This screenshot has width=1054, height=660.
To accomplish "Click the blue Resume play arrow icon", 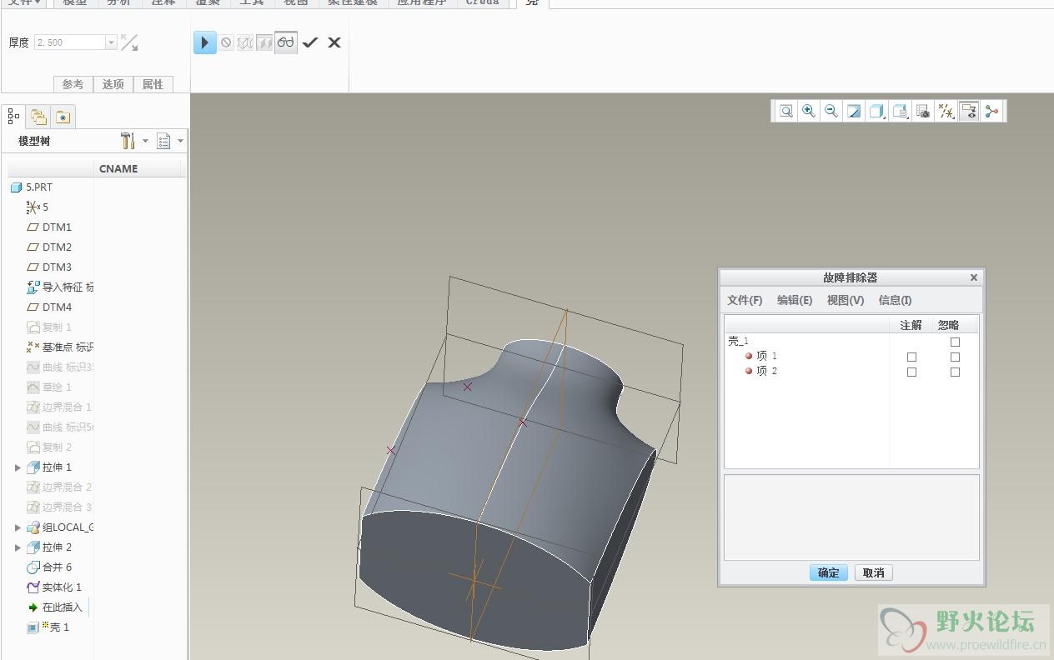I will click(x=204, y=42).
